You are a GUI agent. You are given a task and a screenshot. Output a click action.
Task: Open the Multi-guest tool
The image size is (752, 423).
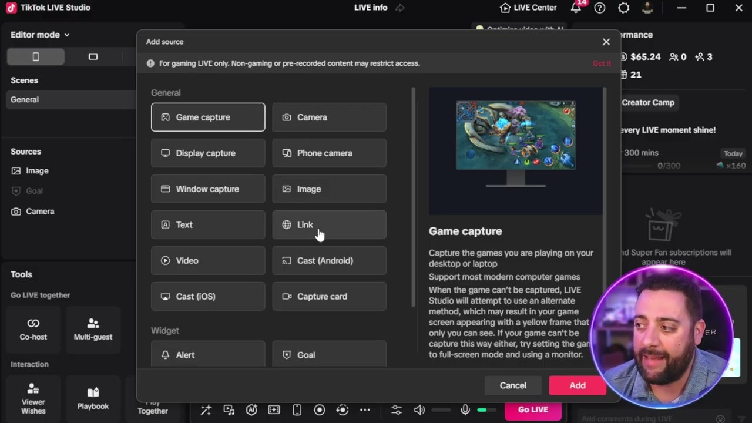pos(93,330)
